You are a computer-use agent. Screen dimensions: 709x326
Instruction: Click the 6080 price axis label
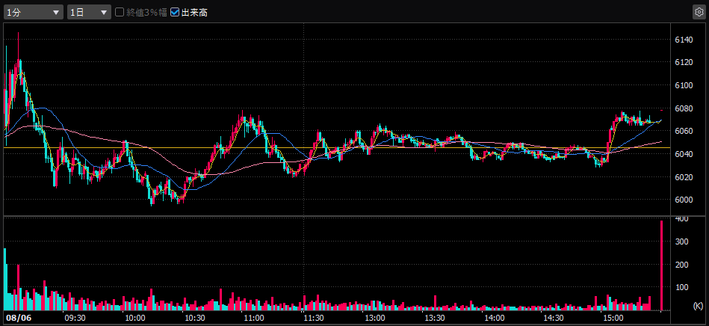tap(684, 108)
